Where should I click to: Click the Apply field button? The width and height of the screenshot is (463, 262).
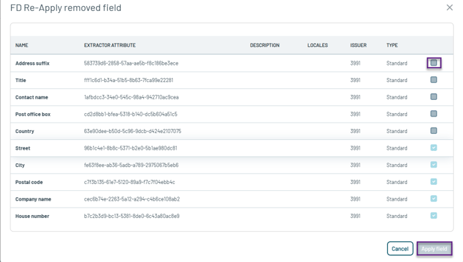[x=434, y=249]
